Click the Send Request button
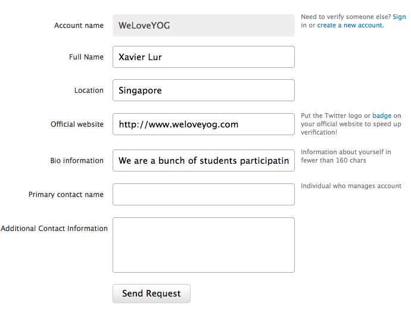 point(151,294)
